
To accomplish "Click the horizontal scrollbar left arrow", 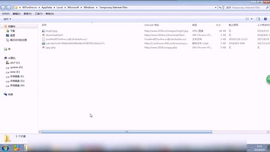I will 40,132.
